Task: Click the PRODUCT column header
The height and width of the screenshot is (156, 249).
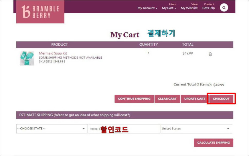Action: 60,45
